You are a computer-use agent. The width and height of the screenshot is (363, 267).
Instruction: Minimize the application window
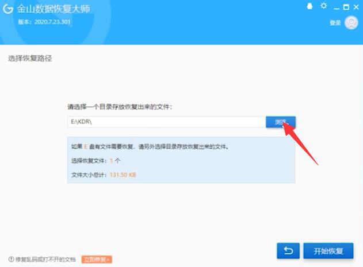tap(337, 8)
